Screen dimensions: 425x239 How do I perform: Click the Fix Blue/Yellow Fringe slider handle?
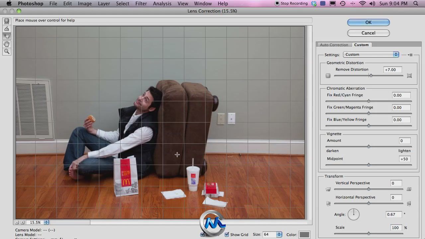click(x=369, y=125)
